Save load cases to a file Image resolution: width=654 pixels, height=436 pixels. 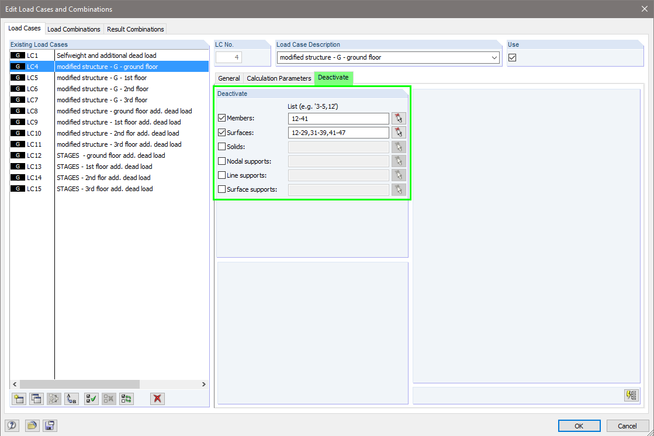(x=50, y=425)
